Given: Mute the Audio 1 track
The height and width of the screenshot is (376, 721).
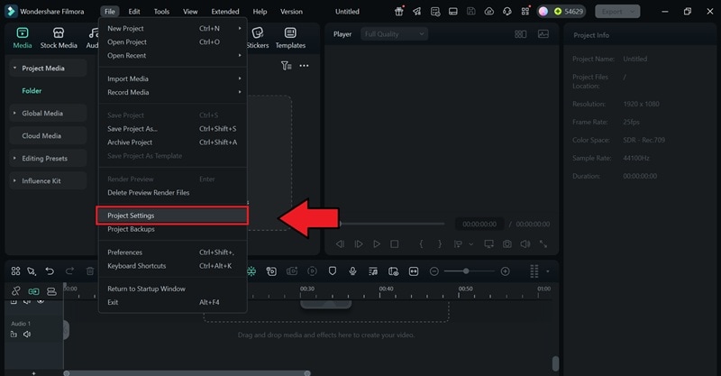Looking at the screenshot, I should tap(27, 335).
